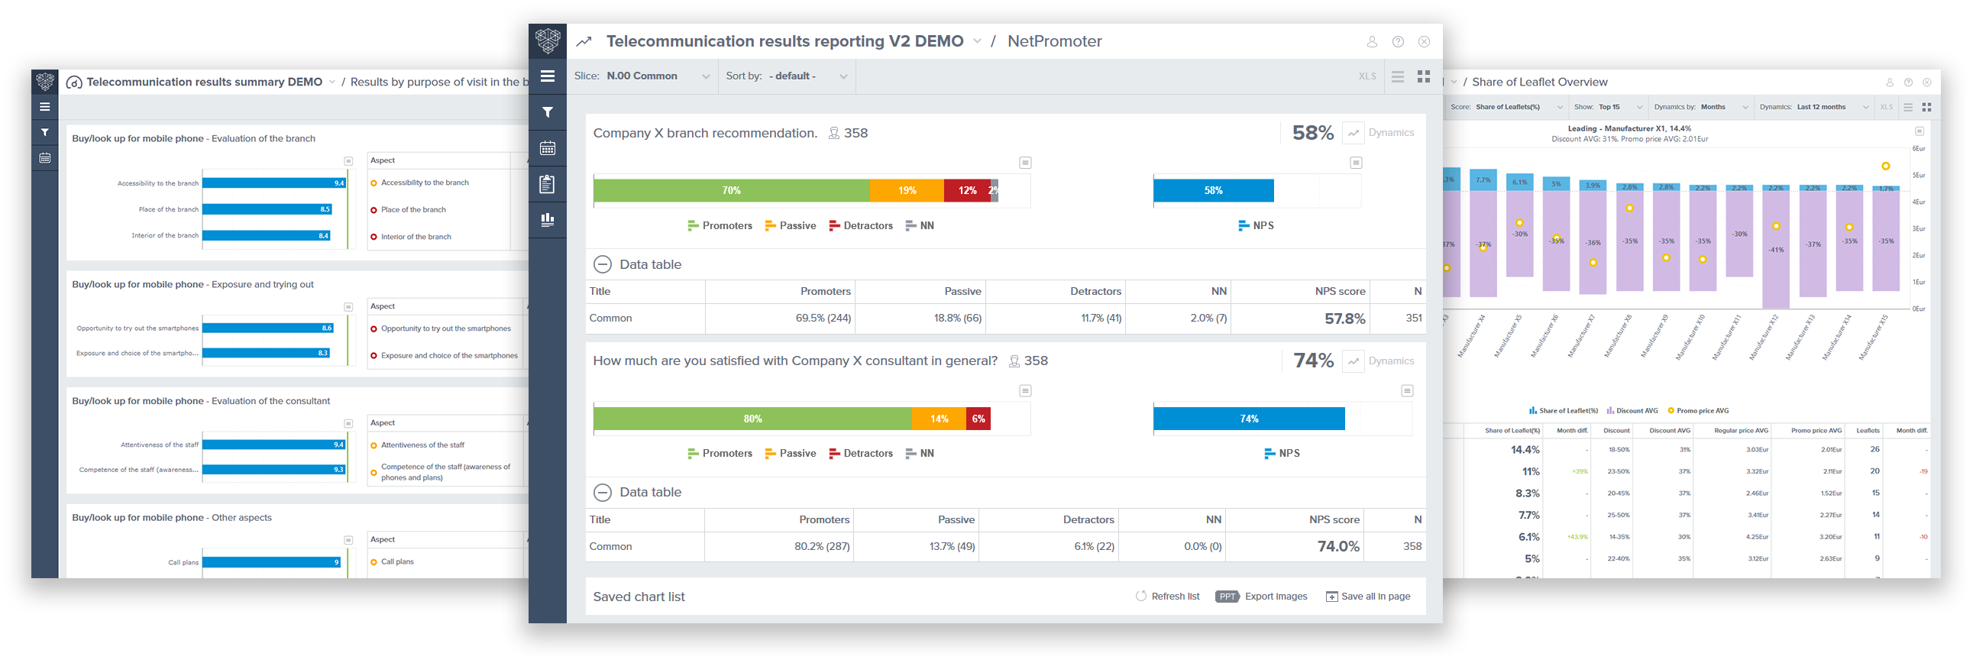Toggle Promoters legend in second chart

click(x=720, y=454)
